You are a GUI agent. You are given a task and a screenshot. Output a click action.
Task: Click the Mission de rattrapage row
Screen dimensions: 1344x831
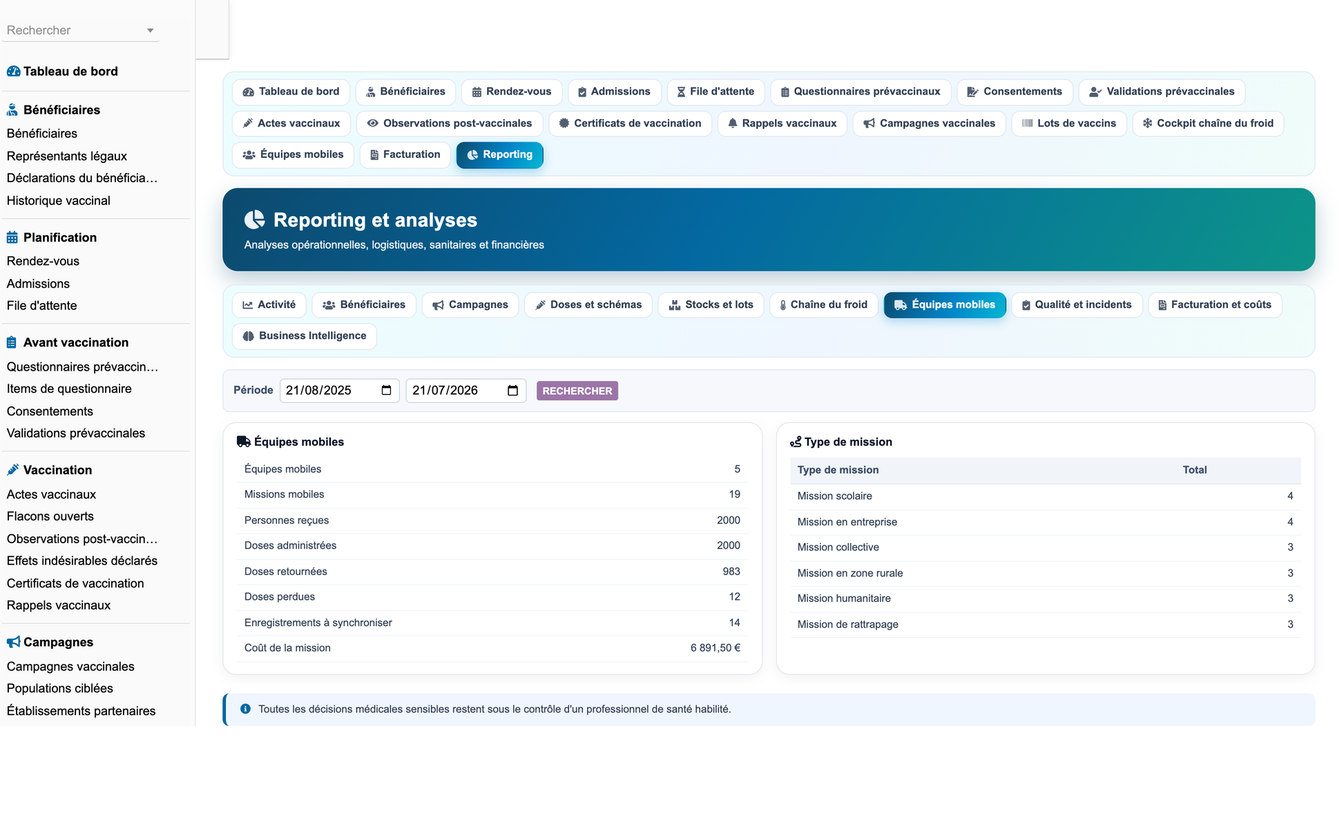coord(1045,625)
